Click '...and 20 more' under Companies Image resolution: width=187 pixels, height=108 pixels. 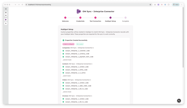[67, 60]
